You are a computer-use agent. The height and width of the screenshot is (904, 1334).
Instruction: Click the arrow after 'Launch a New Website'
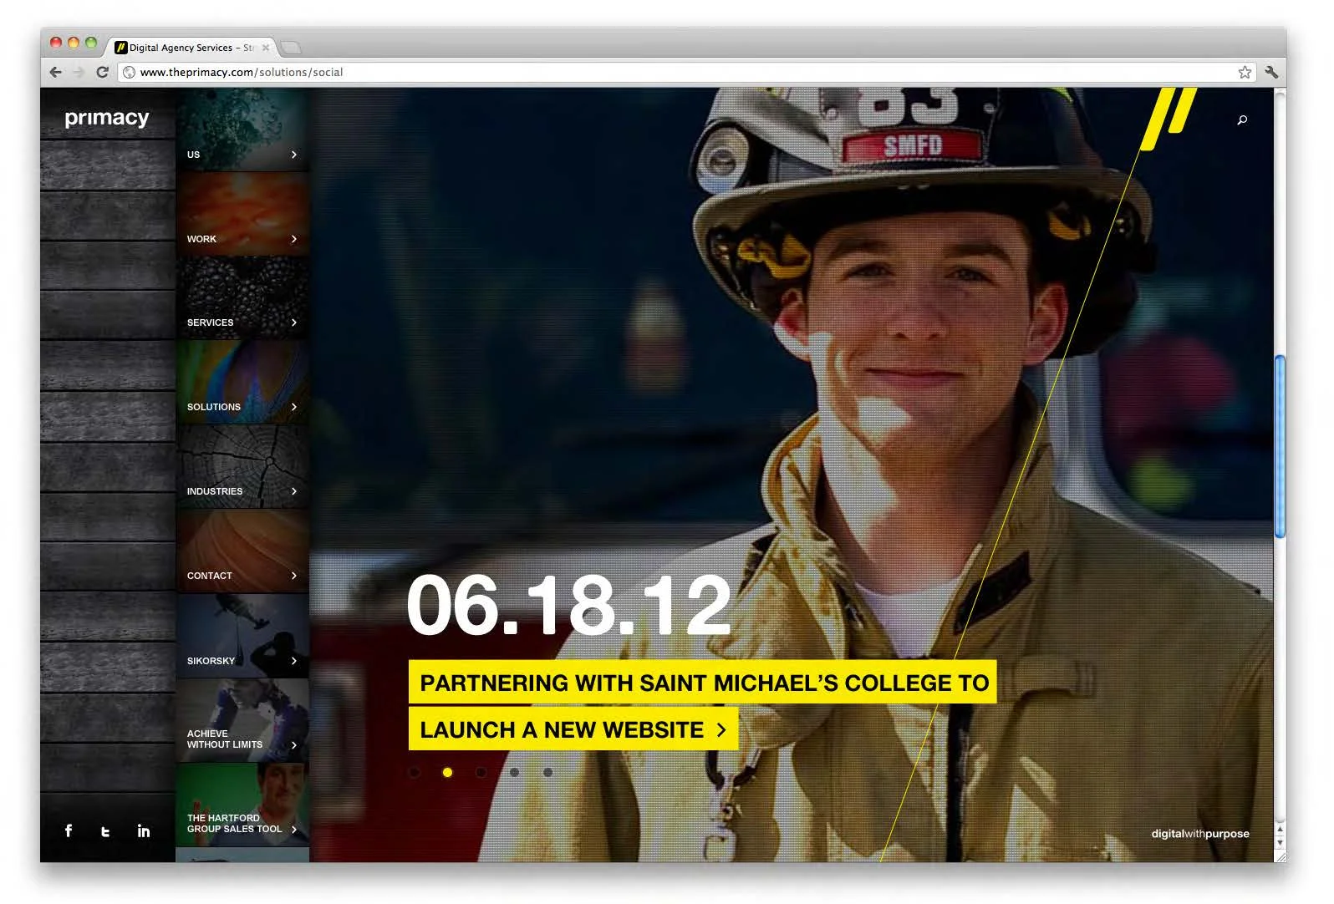point(721,730)
